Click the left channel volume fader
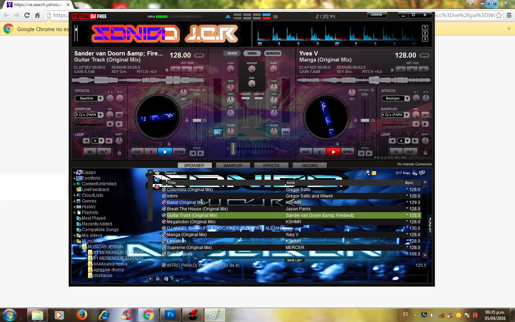The width and height of the screenshot is (515, 322). [245, 98]
